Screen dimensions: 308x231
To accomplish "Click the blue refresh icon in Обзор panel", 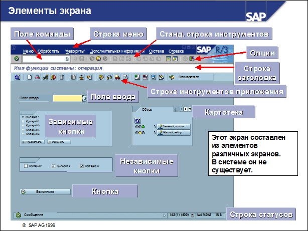I will (x=138, y=120).
